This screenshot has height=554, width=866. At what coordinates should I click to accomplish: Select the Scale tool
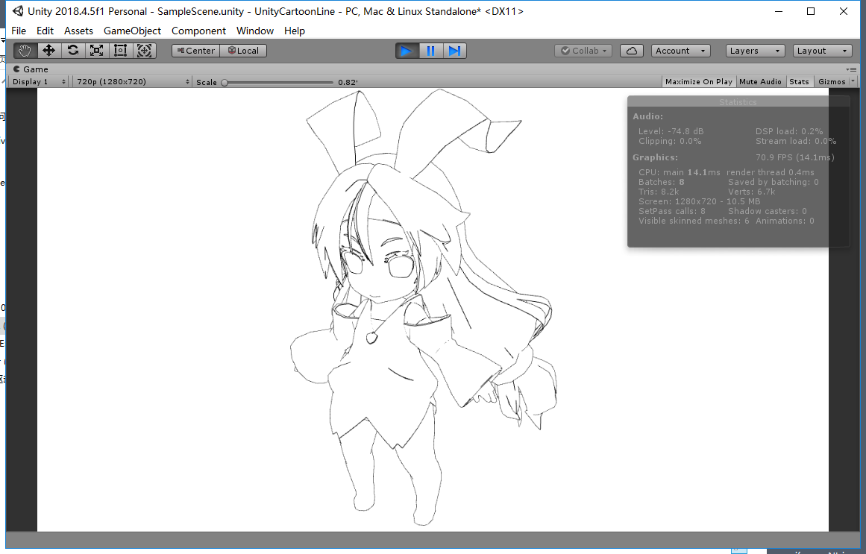coord(97,51)
